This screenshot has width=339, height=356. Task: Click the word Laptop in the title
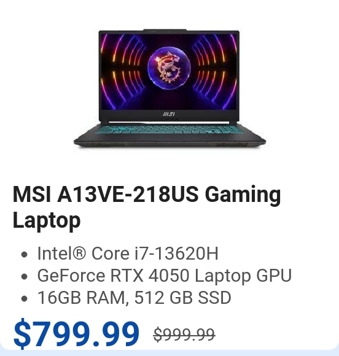pyautogui.click(x=47, y=220)
